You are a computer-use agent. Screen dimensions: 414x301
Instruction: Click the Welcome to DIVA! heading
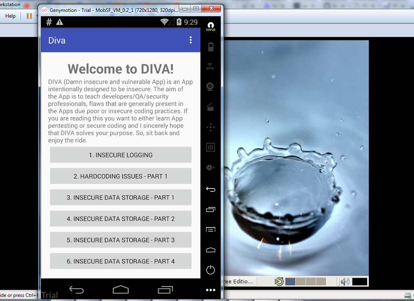121,69
